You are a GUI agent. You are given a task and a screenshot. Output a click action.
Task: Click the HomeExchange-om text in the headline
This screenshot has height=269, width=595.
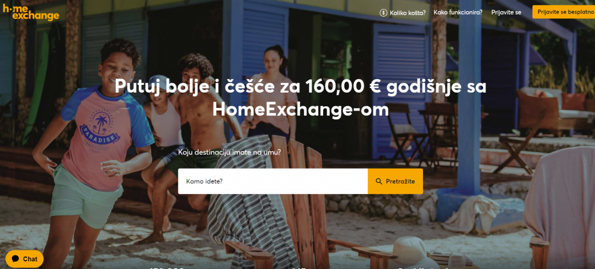click(300, 109)
